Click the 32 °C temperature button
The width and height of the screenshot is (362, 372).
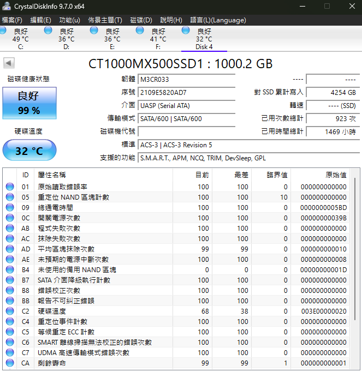[x=29, y=150]
